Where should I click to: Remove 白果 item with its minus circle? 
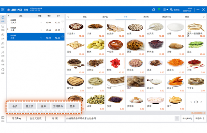(62, 29)
